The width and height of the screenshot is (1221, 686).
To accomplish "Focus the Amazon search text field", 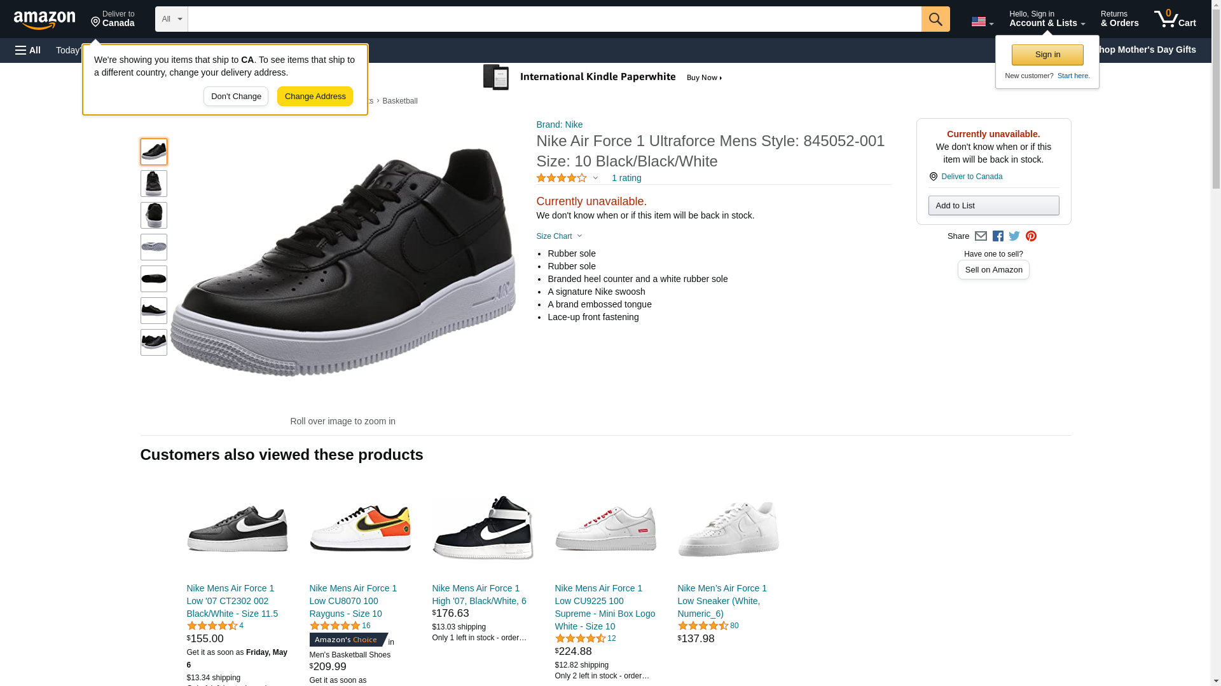I will tap(554, 19).
